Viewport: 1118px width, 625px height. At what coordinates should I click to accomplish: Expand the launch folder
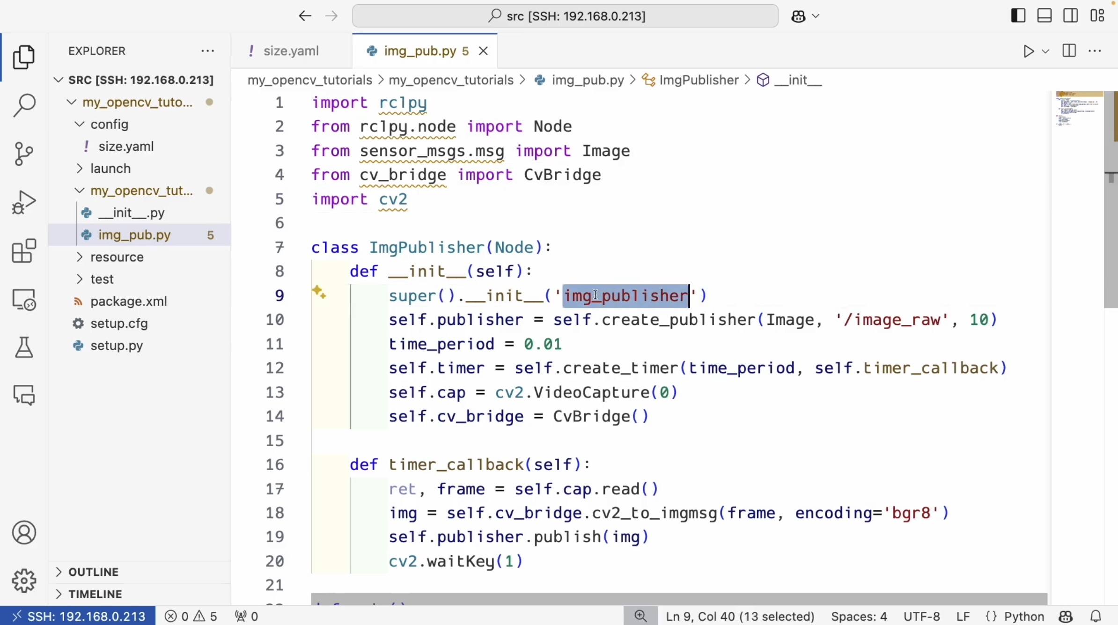110,169
